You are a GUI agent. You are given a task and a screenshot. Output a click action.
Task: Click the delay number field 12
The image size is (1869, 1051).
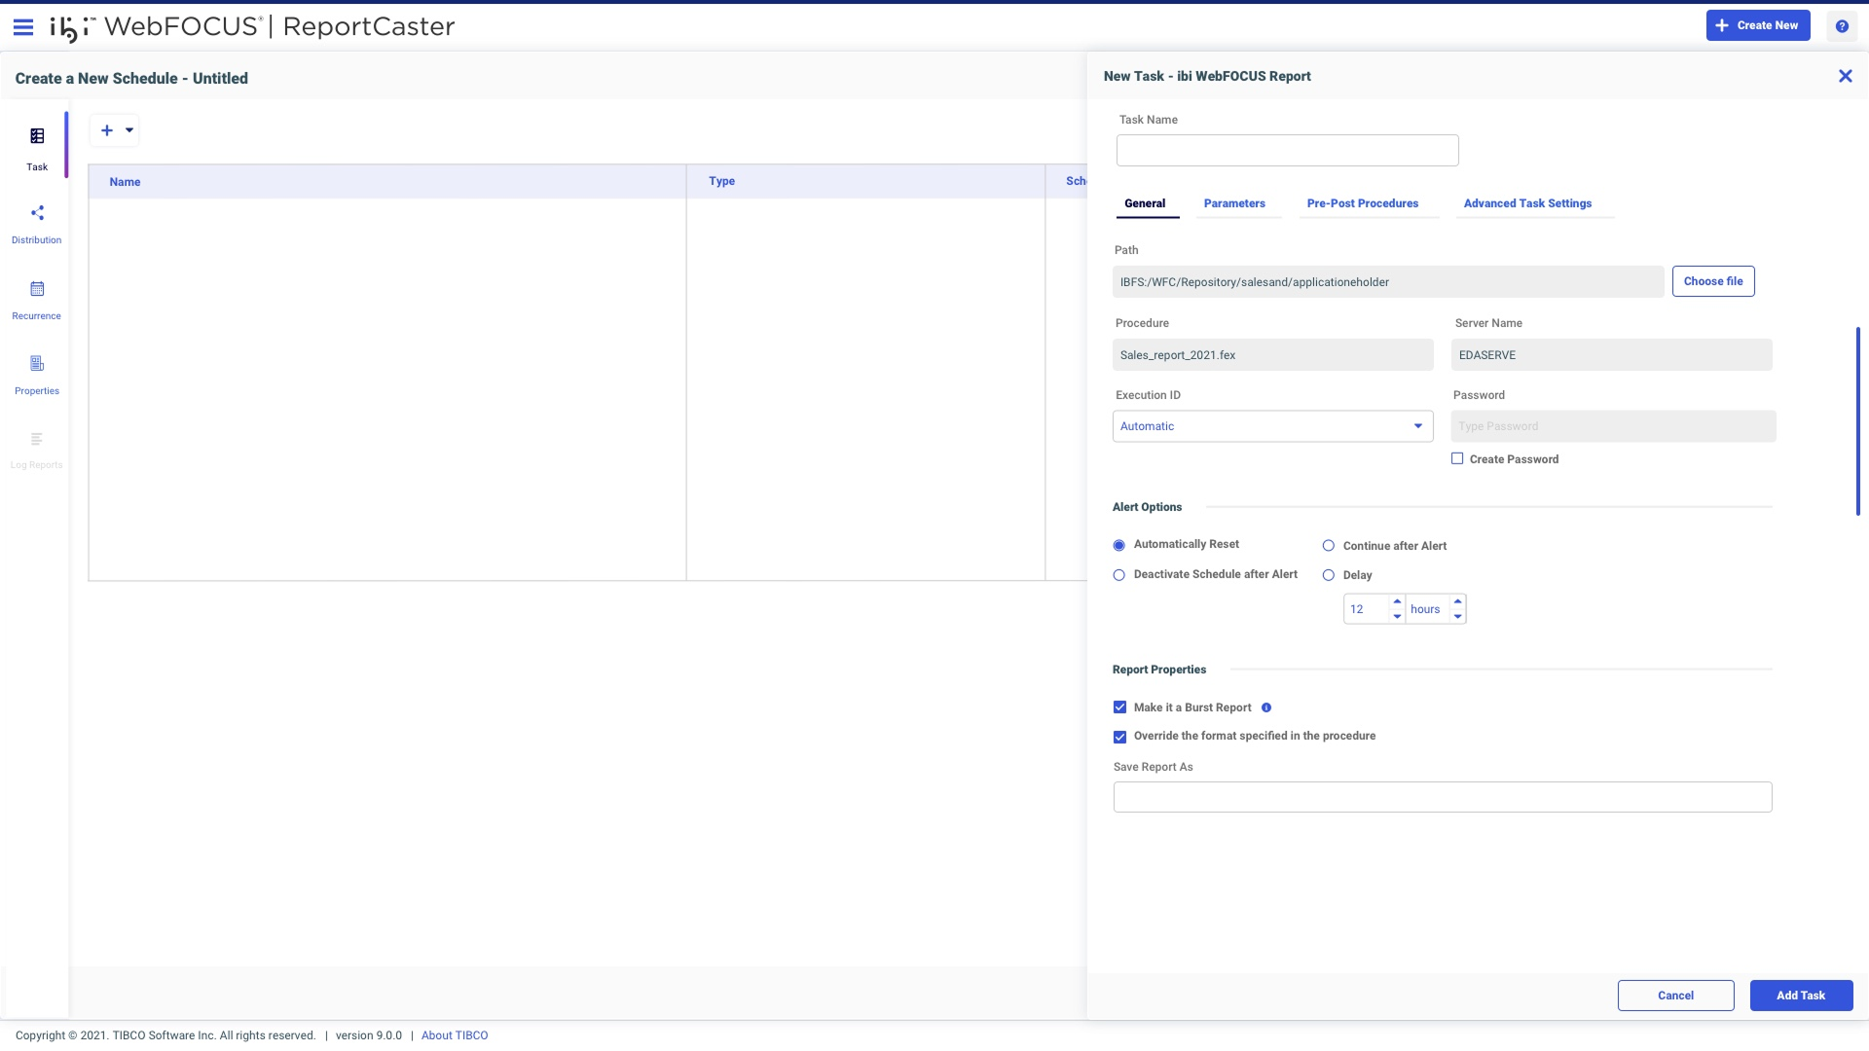point(1367,609)
